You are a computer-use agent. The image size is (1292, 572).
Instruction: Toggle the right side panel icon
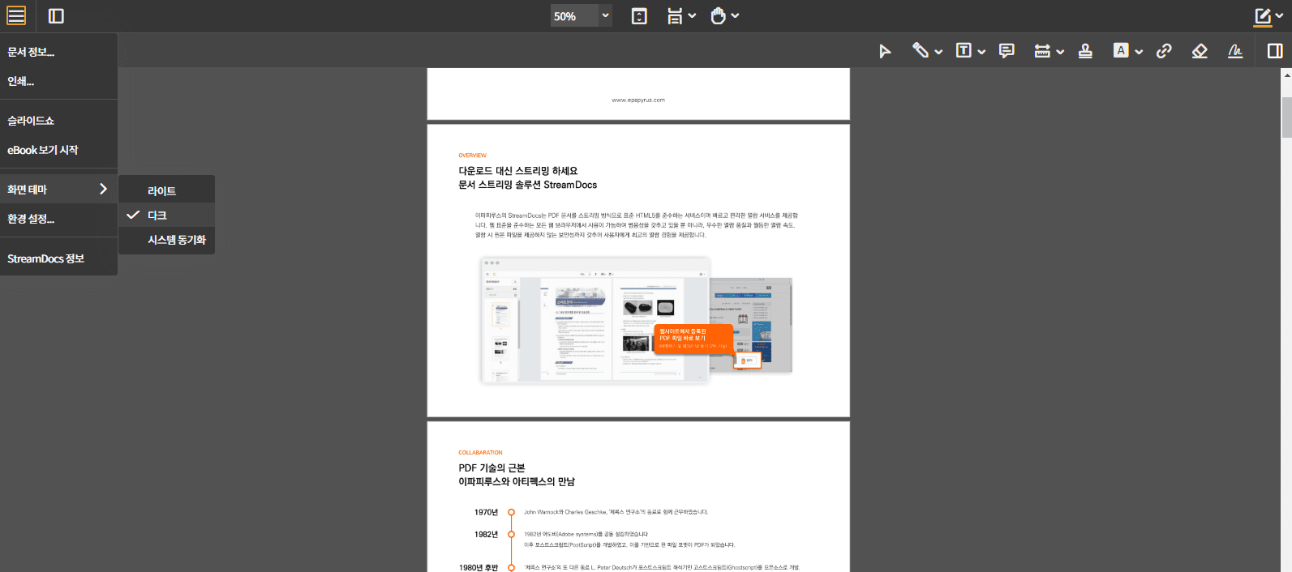(x=1275, y=50)
